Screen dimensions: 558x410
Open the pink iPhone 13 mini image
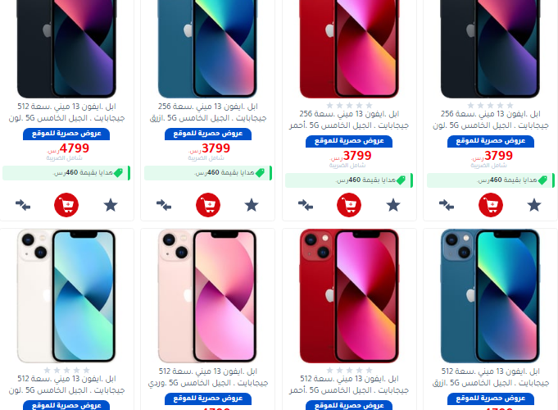(x=207, y=296)
